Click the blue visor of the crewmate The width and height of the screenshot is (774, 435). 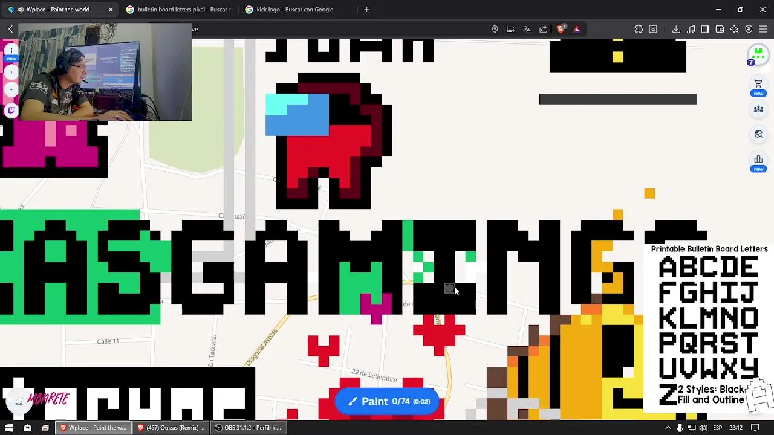(x=297, y=114)
